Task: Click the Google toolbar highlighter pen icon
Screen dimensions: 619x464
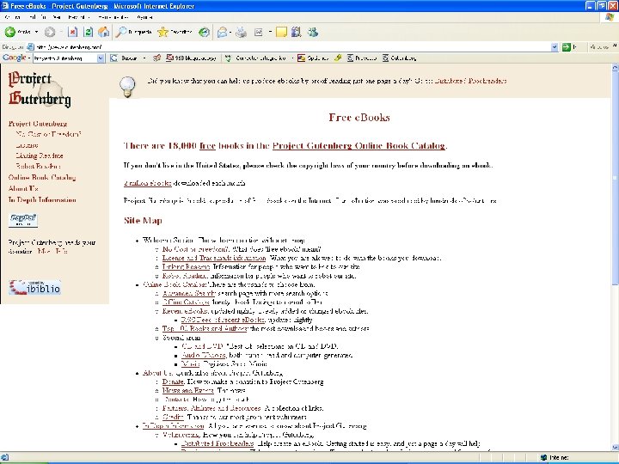Action: tap(338, 58)
